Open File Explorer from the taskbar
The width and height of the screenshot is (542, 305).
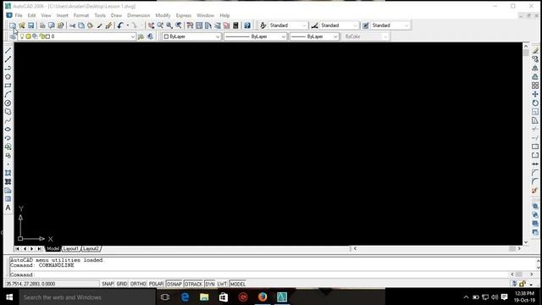tap(204, 297)
